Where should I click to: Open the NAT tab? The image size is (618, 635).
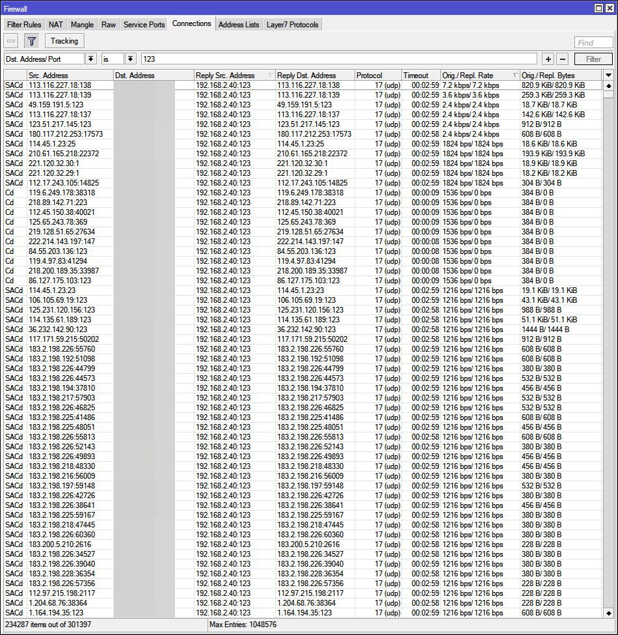pos(56,25)
